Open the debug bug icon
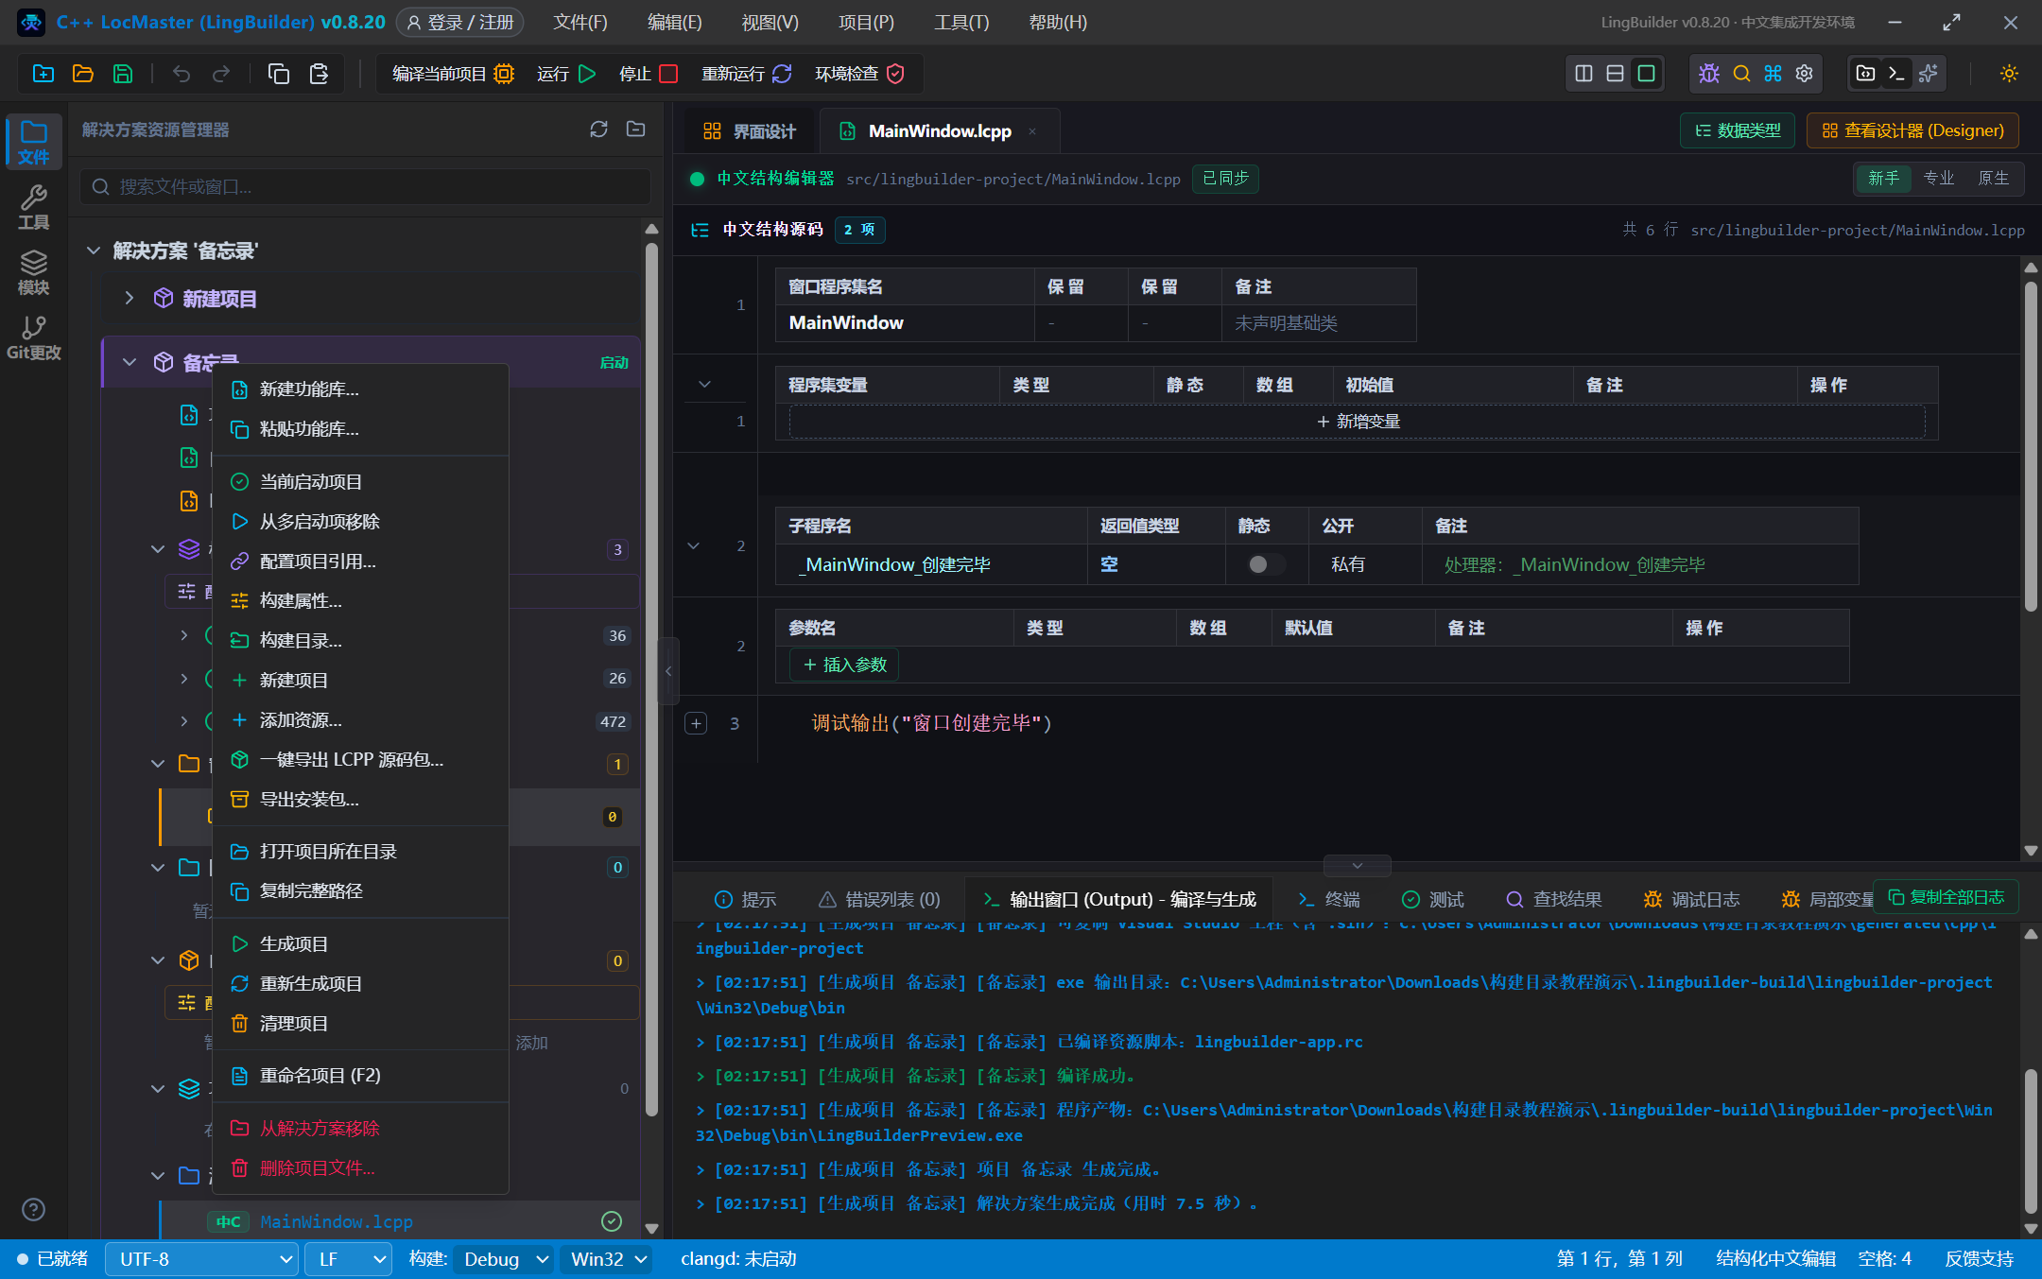The width and height of the screenshot is (2042, 1279). pyautogui.click(x=1709, y=74)
